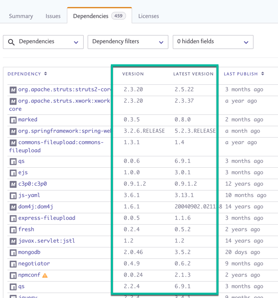
Task: Click the search magnifier icon
Action: pyautogui.click(x=11, y=42)
